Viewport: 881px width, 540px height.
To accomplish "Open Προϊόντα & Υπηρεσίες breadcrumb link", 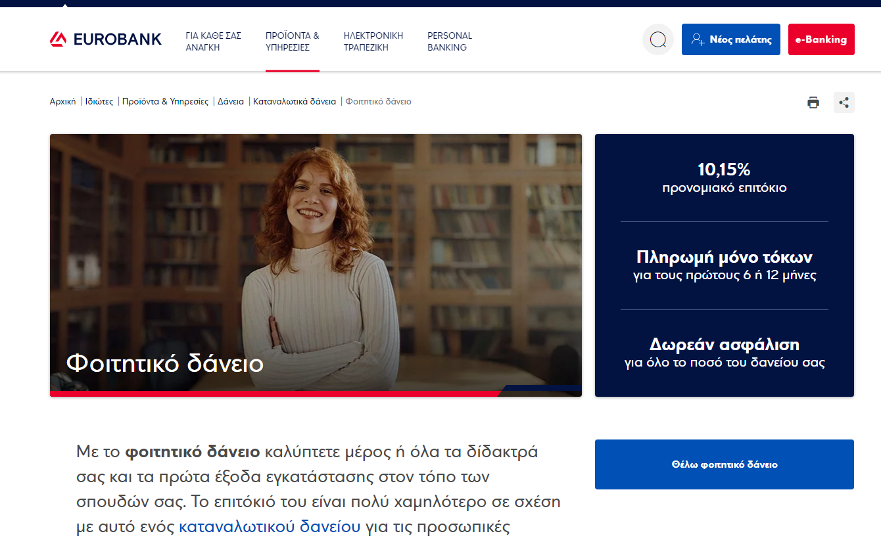I will pyautogui.click(x=165, y=101).
